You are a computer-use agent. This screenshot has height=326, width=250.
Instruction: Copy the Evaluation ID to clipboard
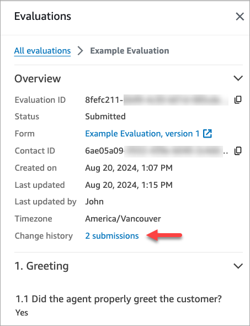point(238,99)
